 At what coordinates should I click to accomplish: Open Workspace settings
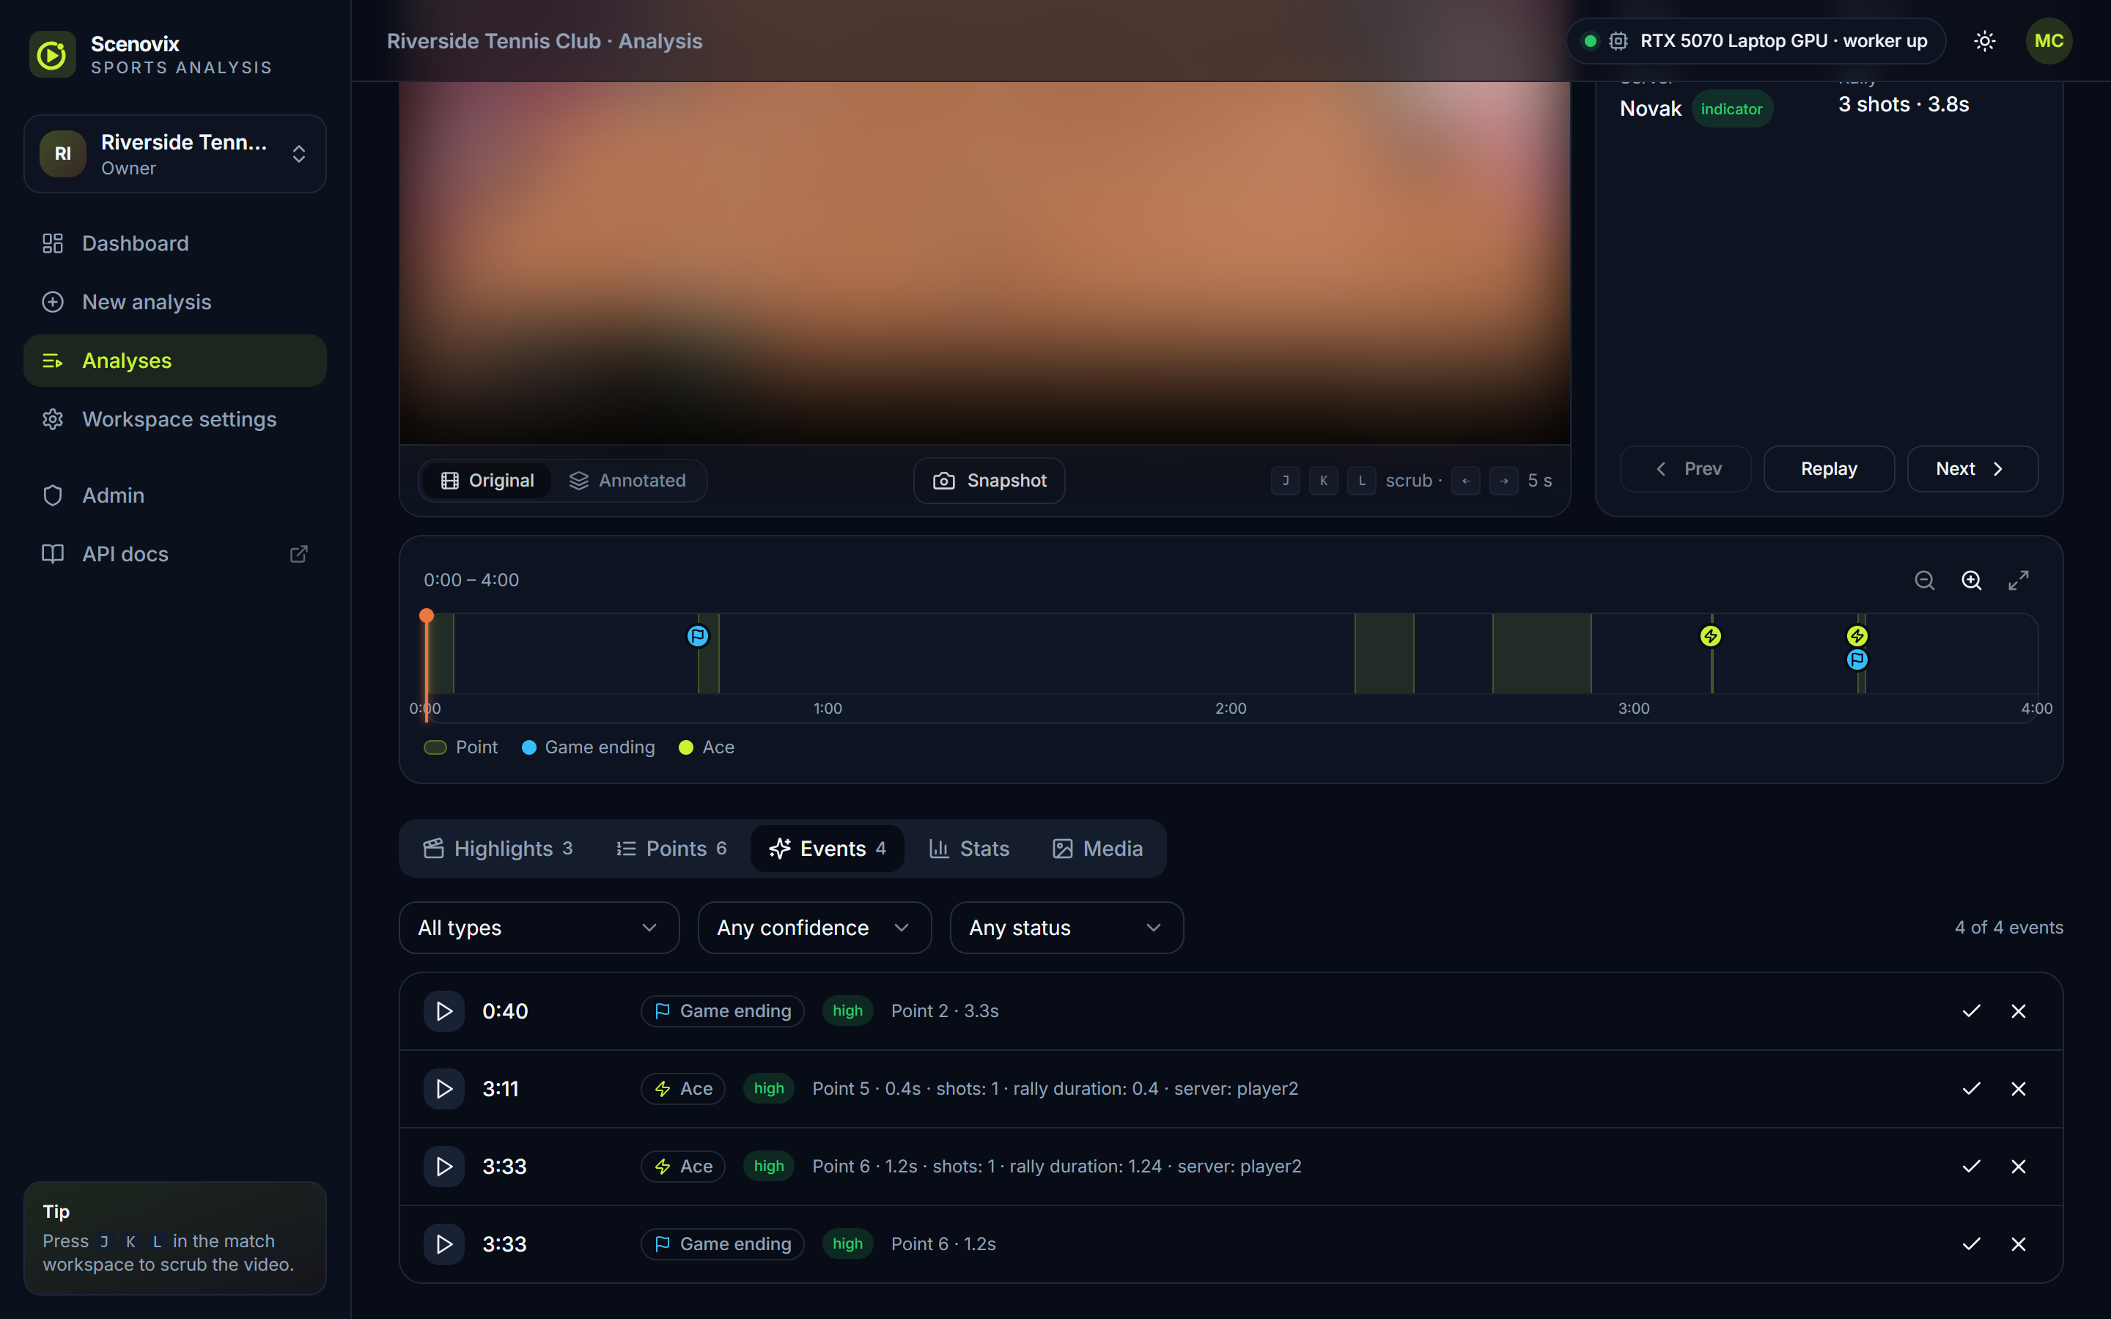point(175,420)
